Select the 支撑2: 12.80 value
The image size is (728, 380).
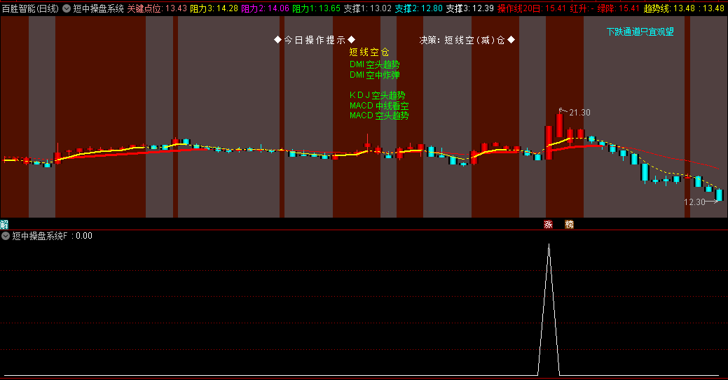click(419, 8)
